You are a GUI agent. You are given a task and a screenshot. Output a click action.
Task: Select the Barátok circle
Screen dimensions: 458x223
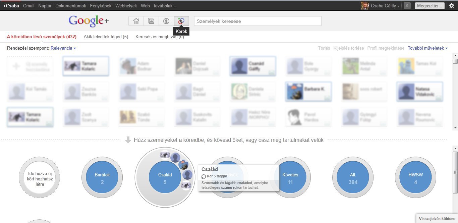pyautogui.click(x=102, y=177)
